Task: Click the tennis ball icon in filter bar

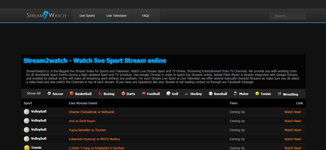Action: click(x=257, y=93)
